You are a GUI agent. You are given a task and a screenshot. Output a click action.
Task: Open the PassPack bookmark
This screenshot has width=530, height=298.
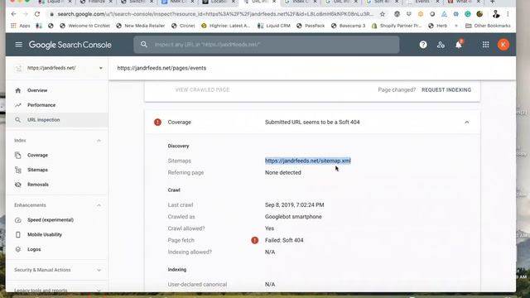(x=311, y=26)
